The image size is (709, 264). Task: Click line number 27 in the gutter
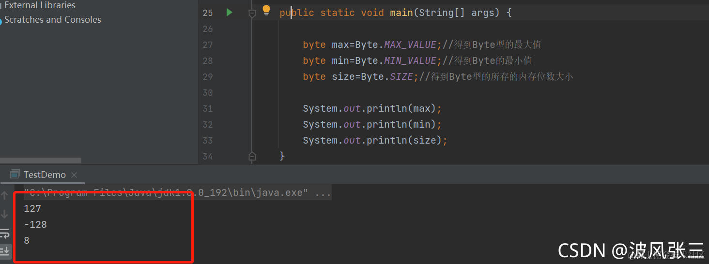pos(208,45)
